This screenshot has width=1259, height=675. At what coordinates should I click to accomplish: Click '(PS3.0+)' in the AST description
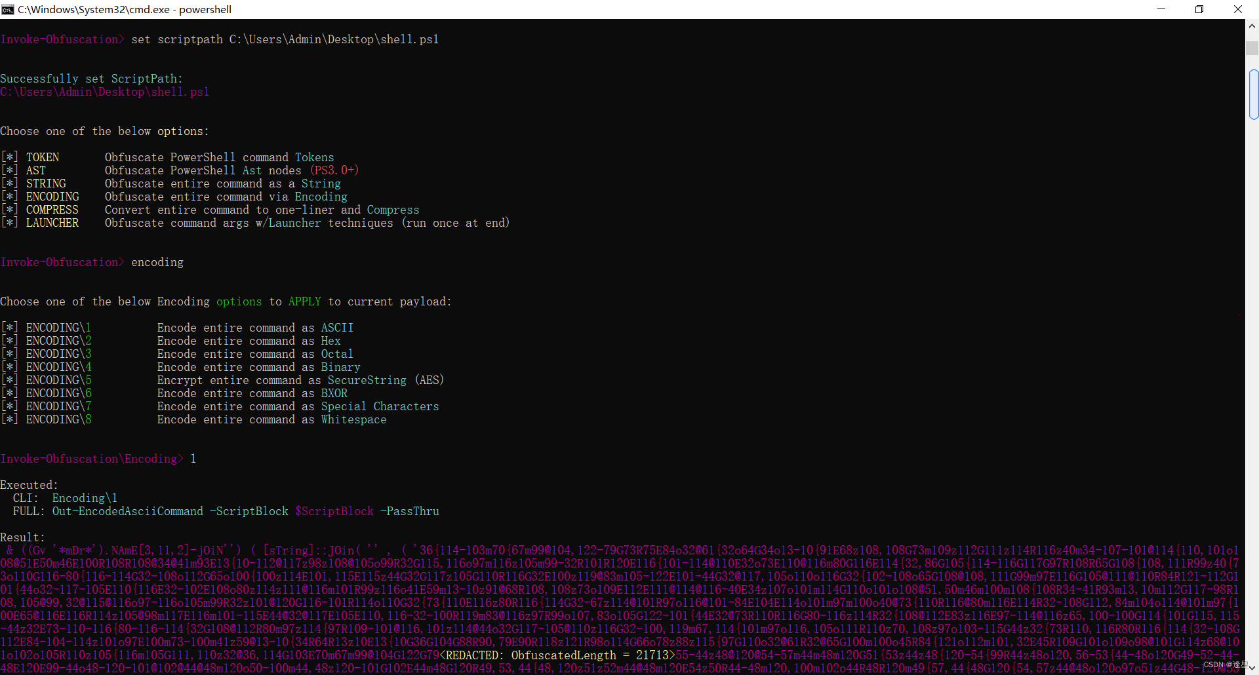pos(334,170)
